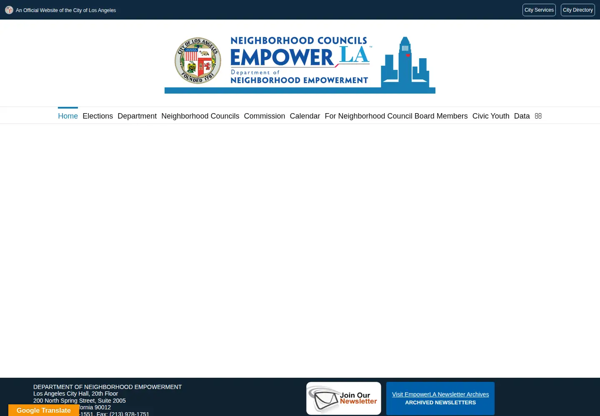The image size is (600, 416).
Task: Go to the Home menu item
Action: coord(68,116)
